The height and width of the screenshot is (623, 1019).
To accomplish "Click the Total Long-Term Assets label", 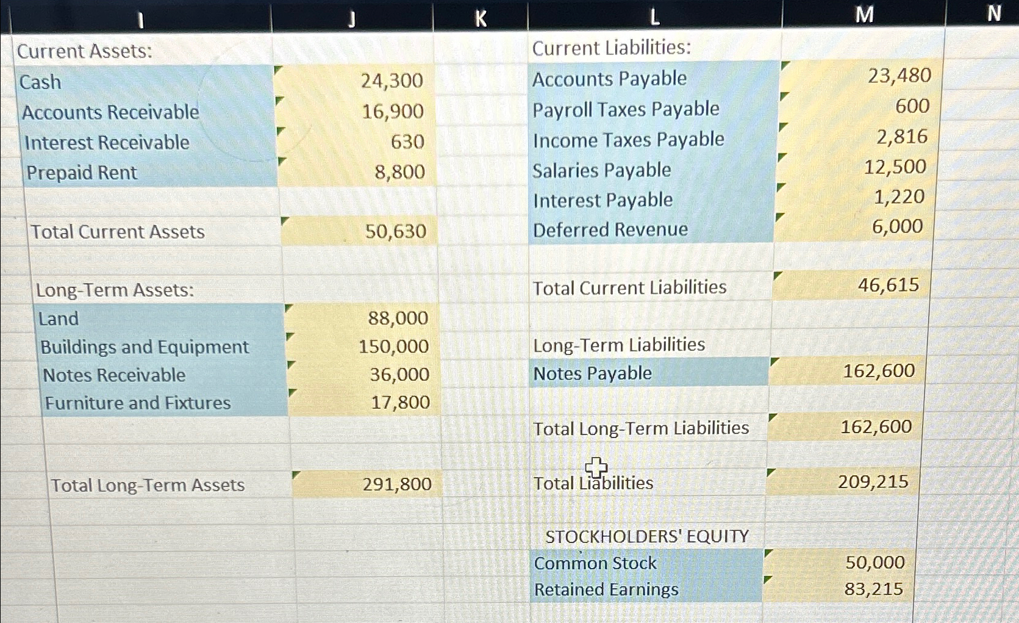I will point(148,485).
